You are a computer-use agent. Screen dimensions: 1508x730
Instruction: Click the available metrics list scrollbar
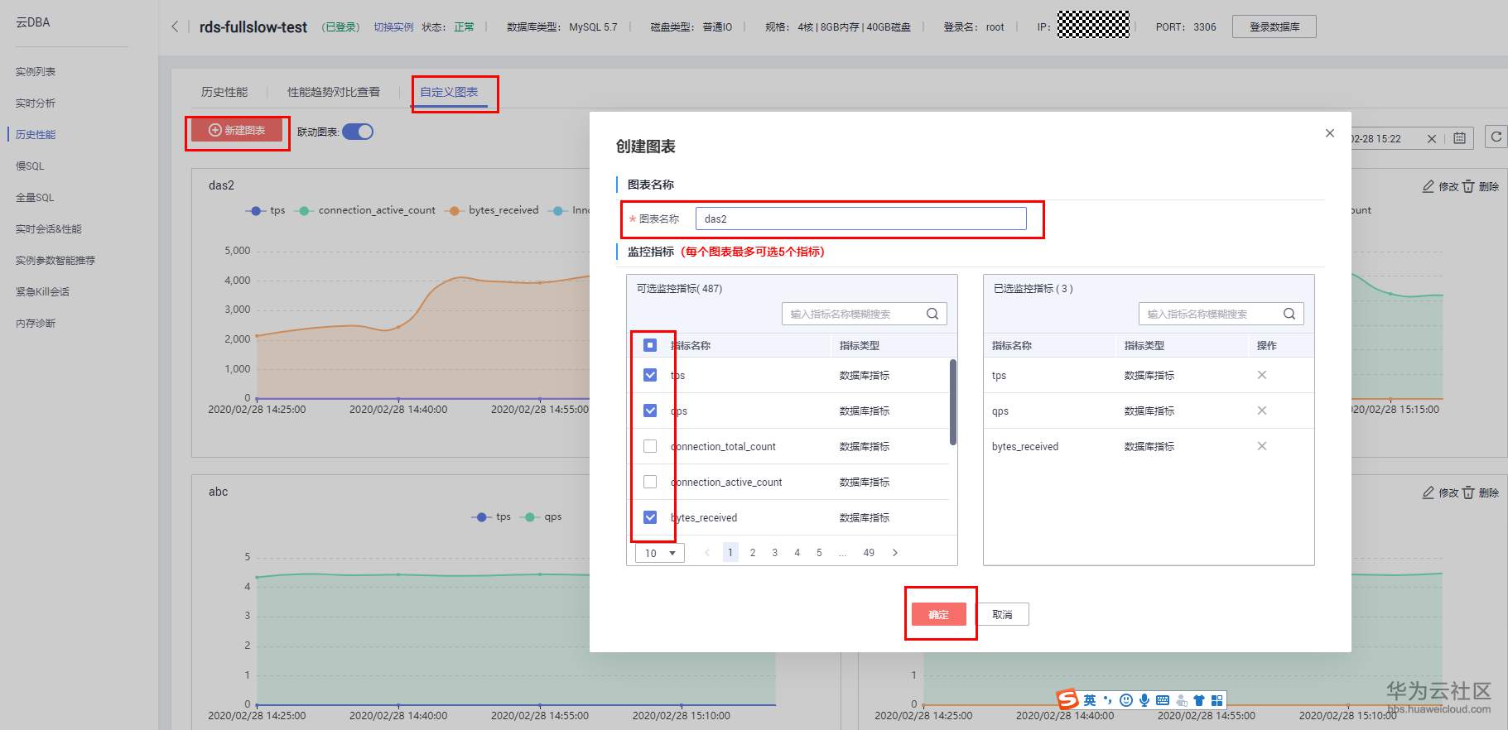[953, 402]
